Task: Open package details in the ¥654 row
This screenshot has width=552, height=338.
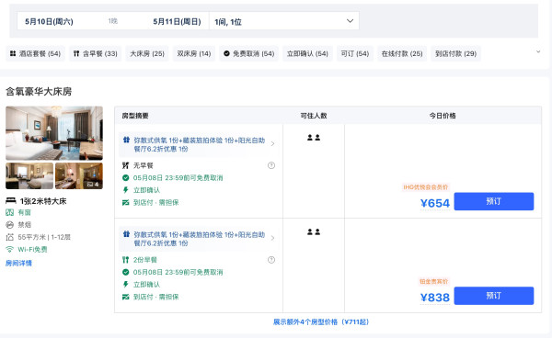Action: click(200, 144)
